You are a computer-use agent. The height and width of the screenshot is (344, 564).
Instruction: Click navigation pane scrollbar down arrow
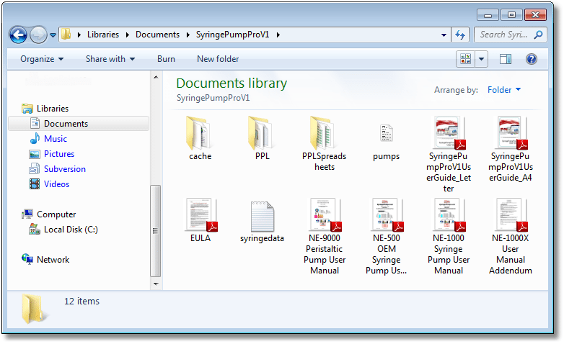coord(156,284)
